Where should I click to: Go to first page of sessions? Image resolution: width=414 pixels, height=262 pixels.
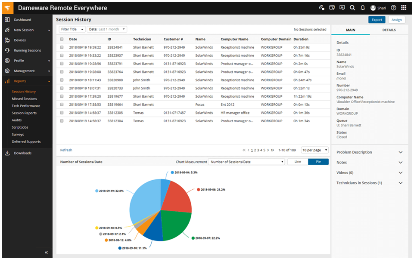click(244, 150)
